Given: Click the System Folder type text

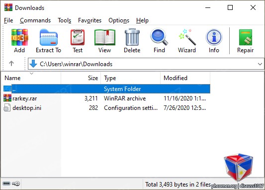Looking at the screenshot, I should [122, 89].
